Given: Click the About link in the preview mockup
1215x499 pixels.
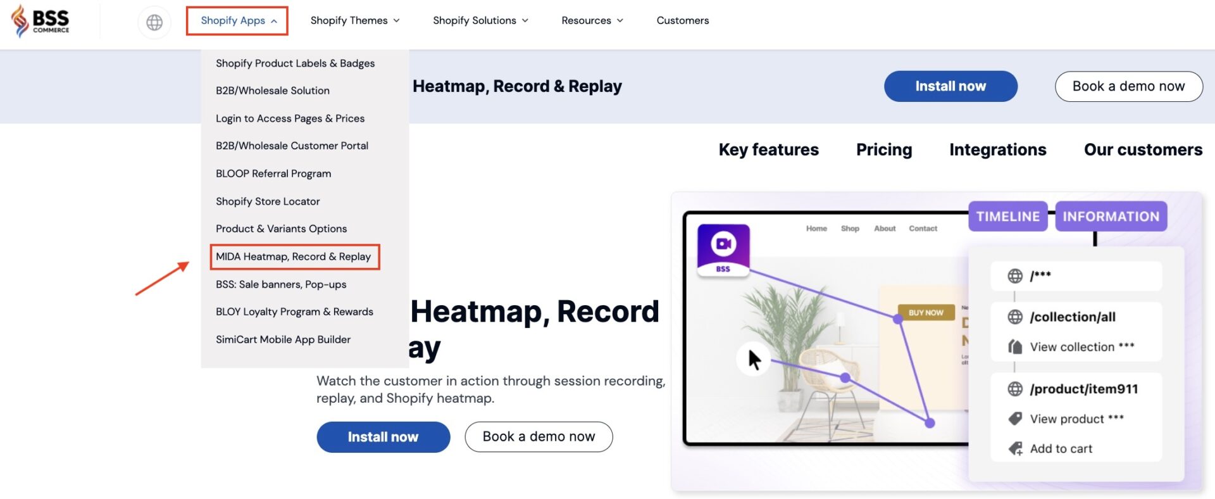Looking at the screenshot, I should (x=885, y=229).
